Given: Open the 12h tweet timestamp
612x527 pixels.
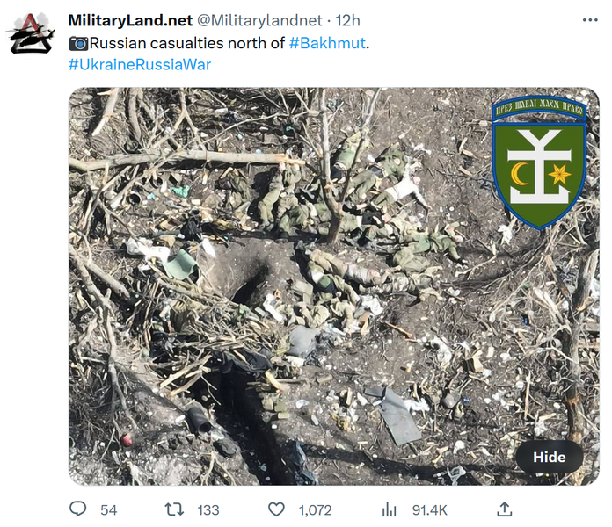Looking at the screenshot, I should click(347, 20).
